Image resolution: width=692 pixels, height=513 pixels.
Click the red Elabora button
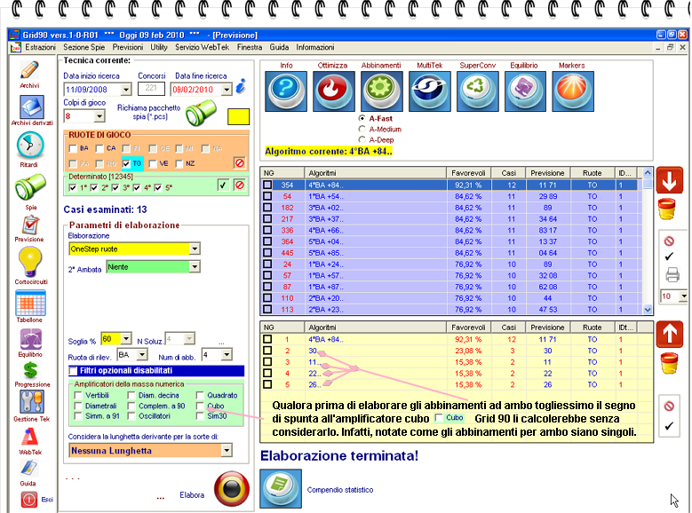(232, 489)
